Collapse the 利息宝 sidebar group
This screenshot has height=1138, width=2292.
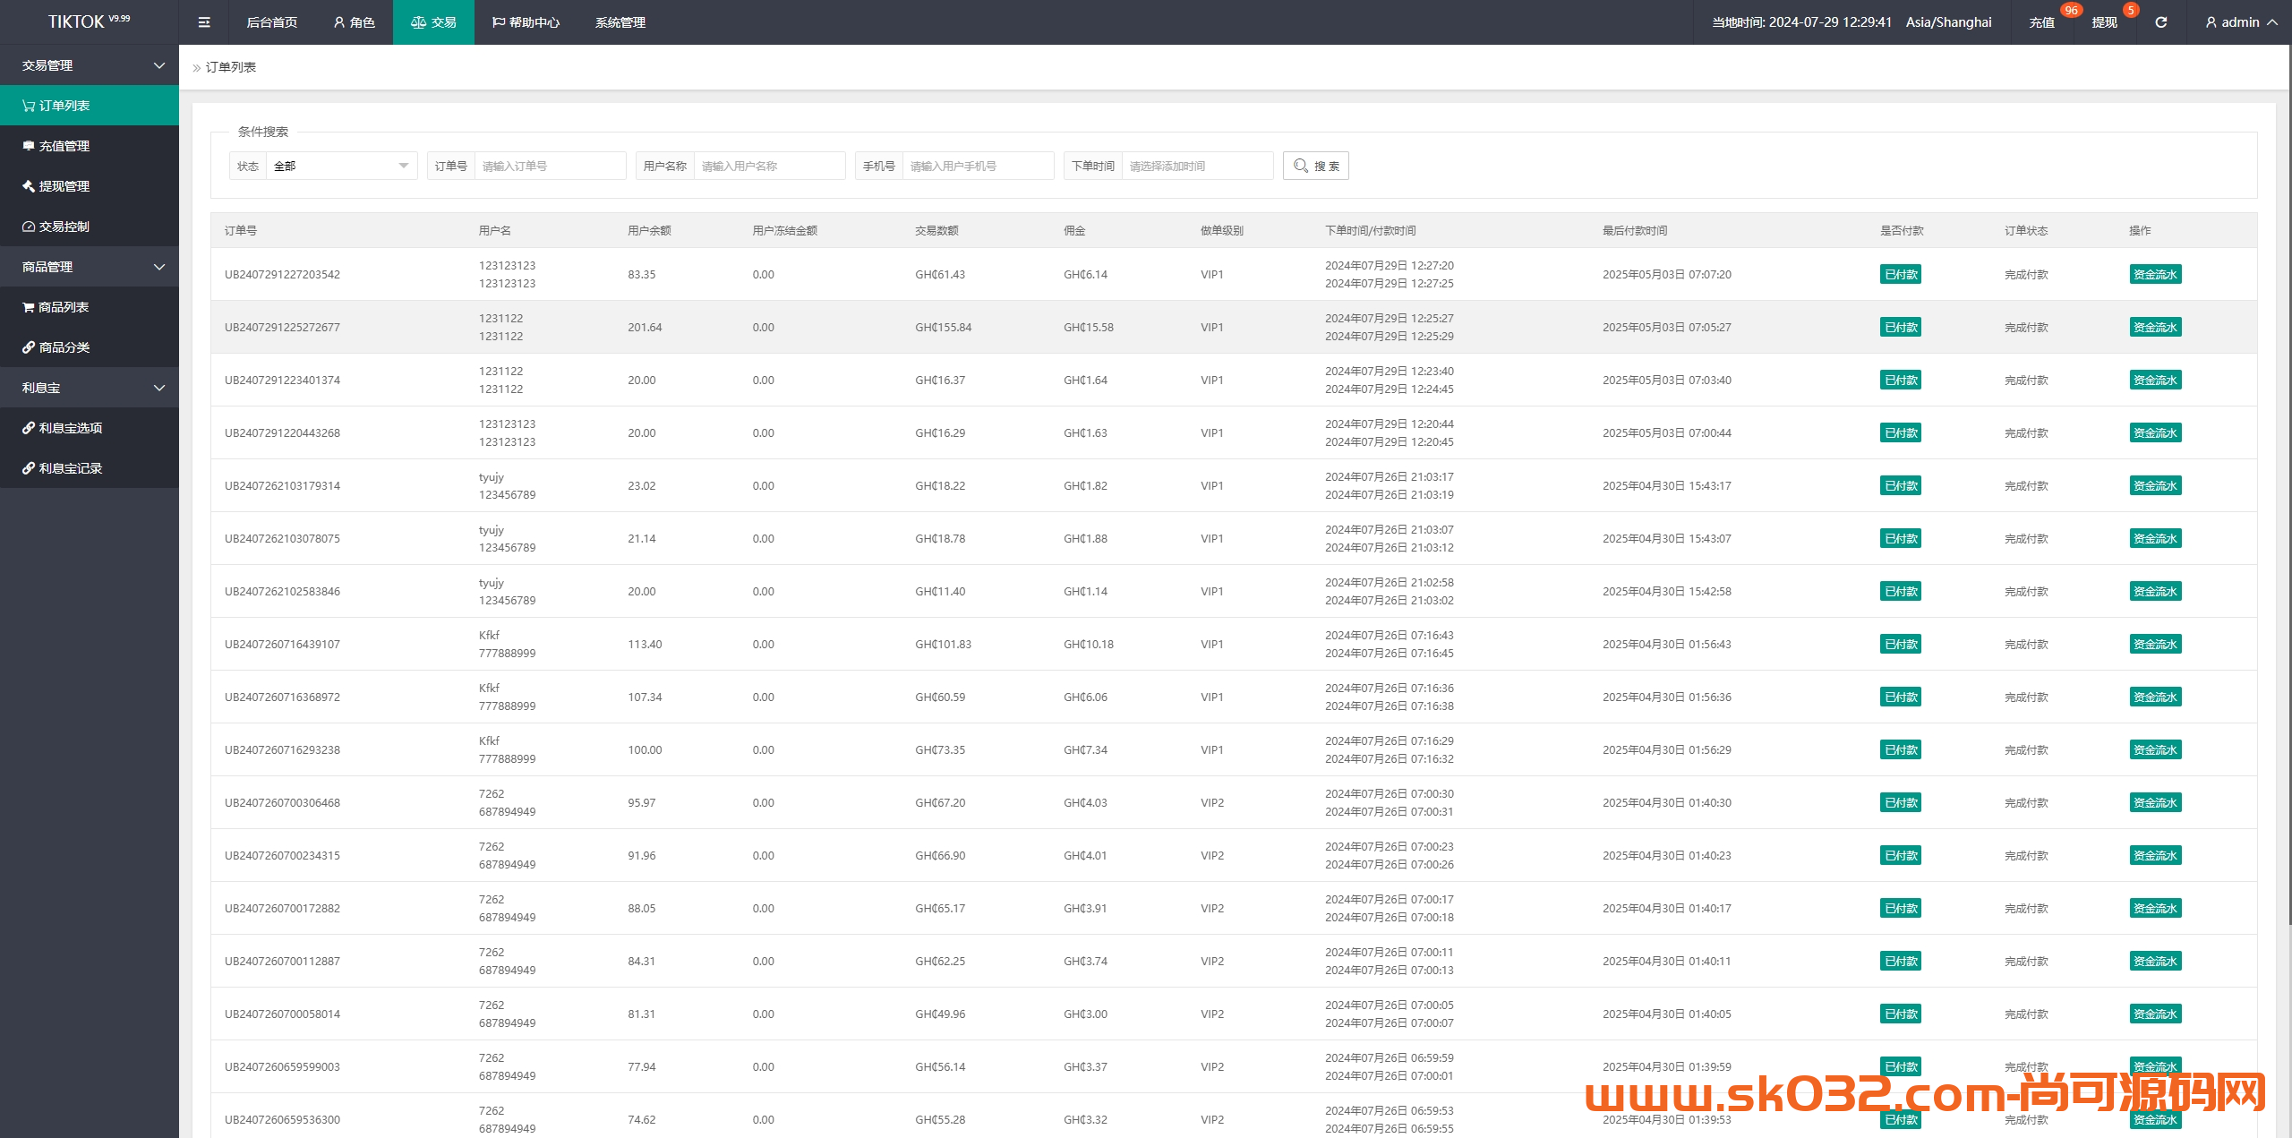pos(90,388)
